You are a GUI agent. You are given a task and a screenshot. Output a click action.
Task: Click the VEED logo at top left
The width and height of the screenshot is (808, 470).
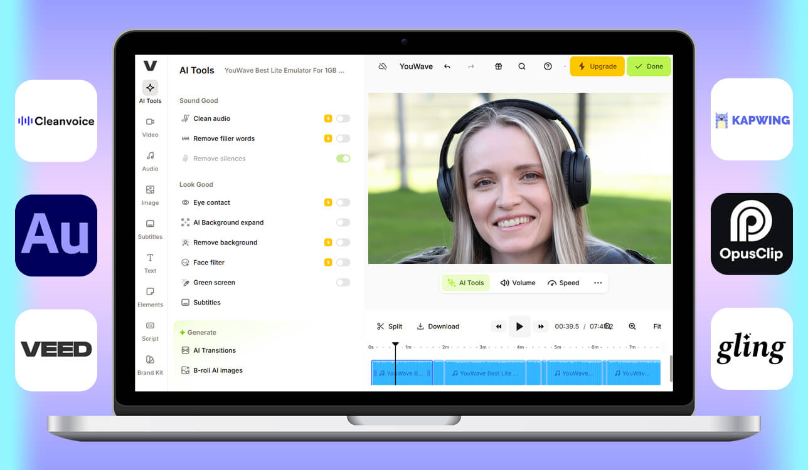point(150,65)
